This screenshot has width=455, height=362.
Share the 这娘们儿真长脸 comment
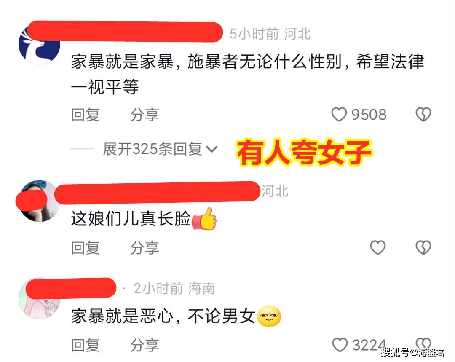pyautogui.click(x=145, y=248)
